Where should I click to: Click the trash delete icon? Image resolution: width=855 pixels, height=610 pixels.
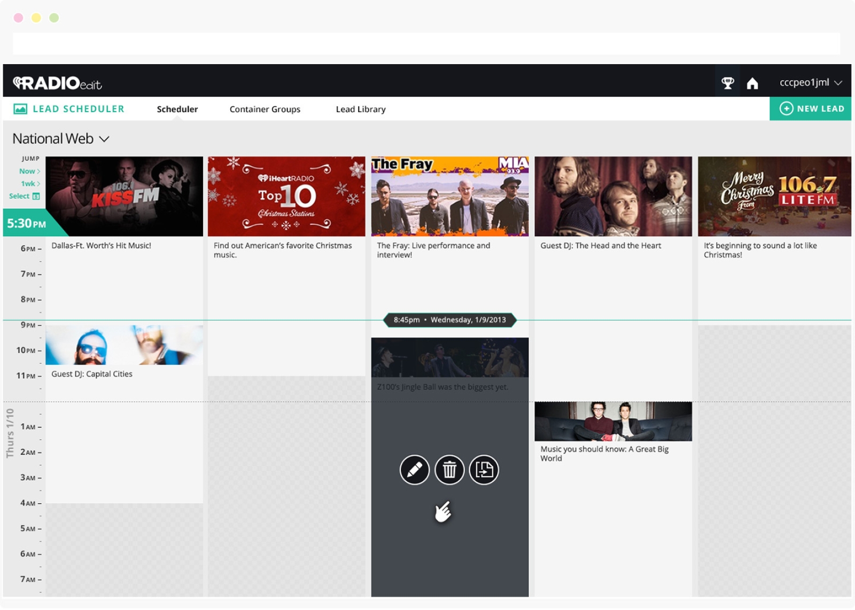449,470
